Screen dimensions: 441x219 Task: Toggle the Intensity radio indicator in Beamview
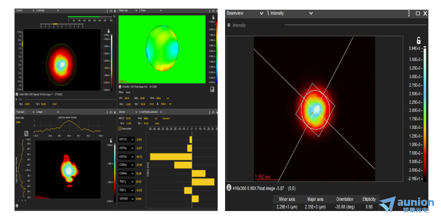(228, 25)
